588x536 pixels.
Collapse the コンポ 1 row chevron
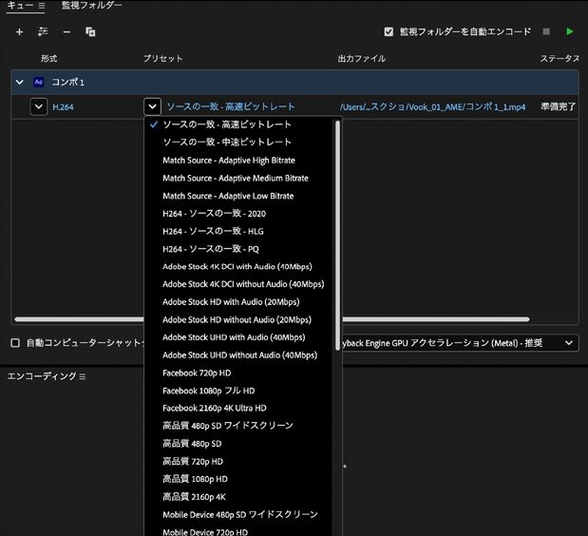[20, 82]
